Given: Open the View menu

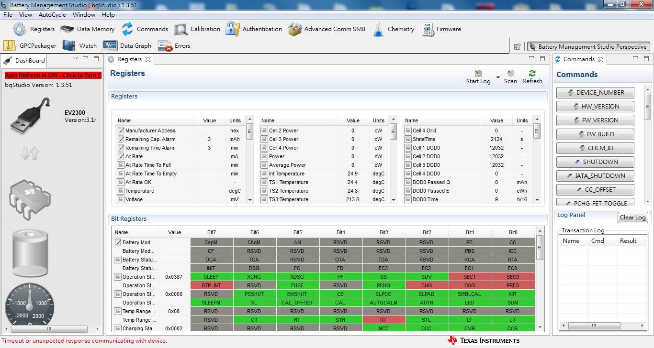Looking at the screenshot, I should coord(26,15).
